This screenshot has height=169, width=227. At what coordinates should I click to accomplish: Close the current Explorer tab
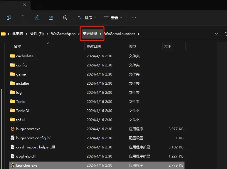25,5
